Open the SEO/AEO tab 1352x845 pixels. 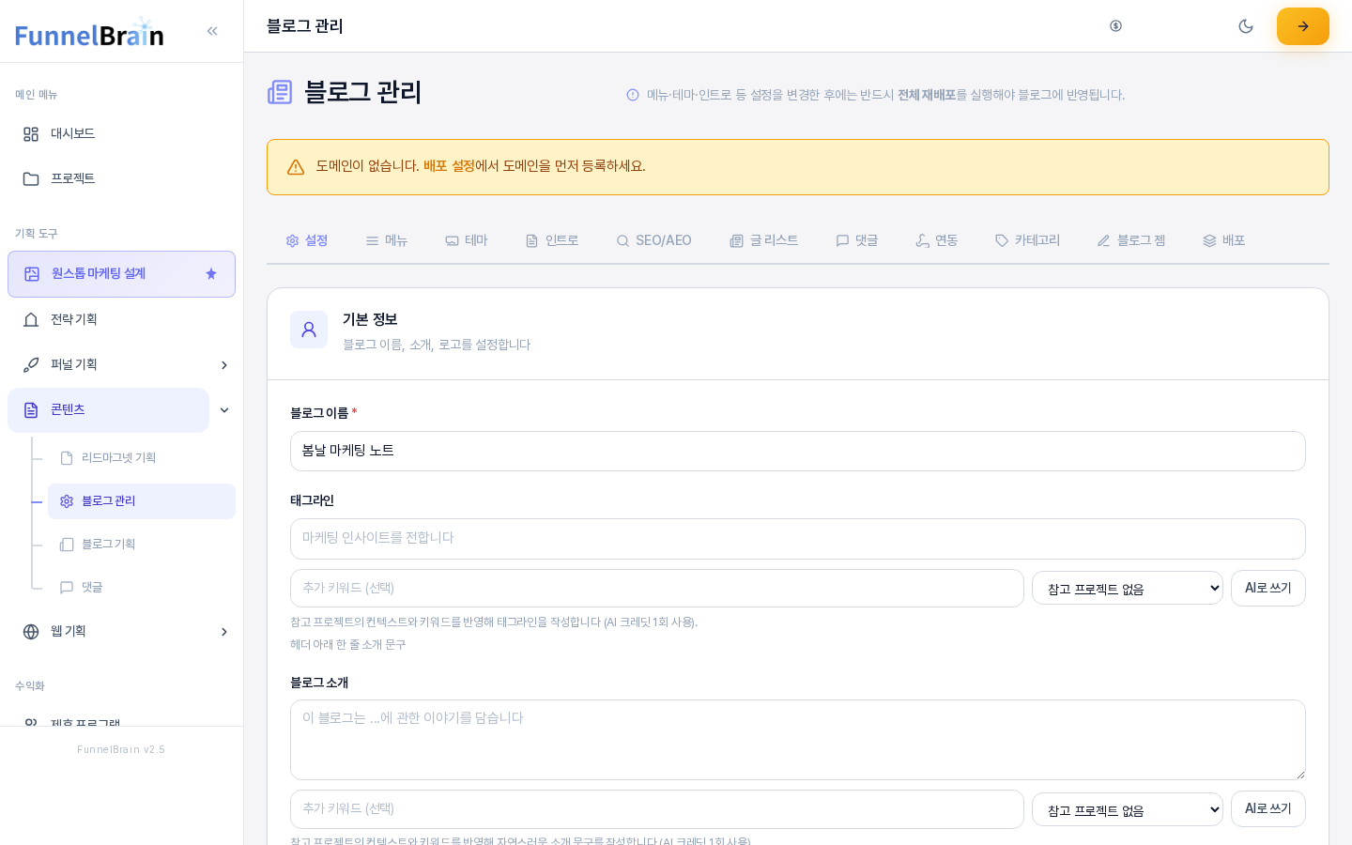[653, 240]
